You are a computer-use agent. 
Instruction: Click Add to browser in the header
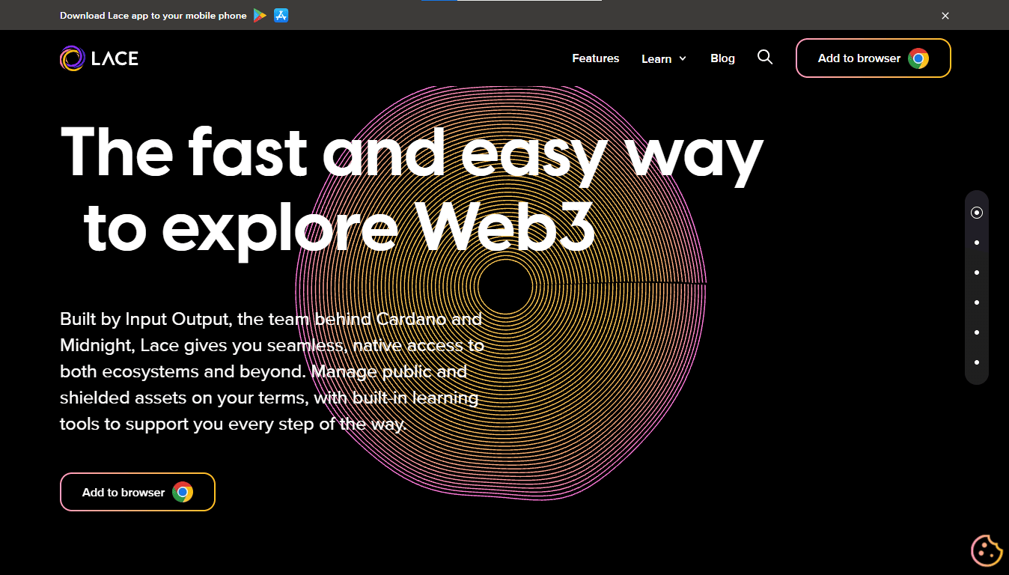tap(874, 58)
